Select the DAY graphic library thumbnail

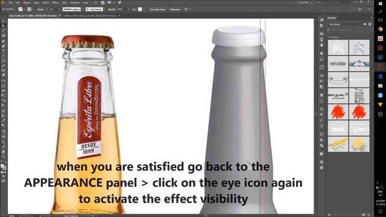coord(338,128)
